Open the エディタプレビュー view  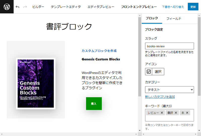pyautogui.click(x=101, y=7)
